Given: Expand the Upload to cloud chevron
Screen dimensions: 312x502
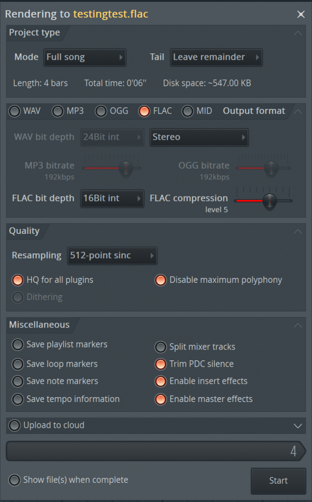Looking at the screenshot, I should click(x=297, y=426).
